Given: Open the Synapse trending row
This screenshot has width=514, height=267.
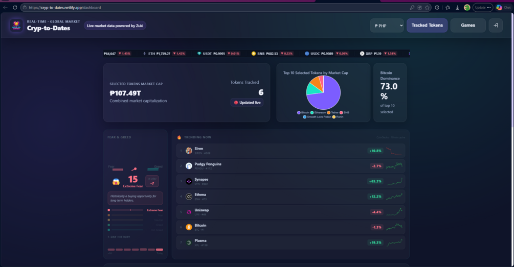Looking at the screenshot, I should tap(291, 181).
